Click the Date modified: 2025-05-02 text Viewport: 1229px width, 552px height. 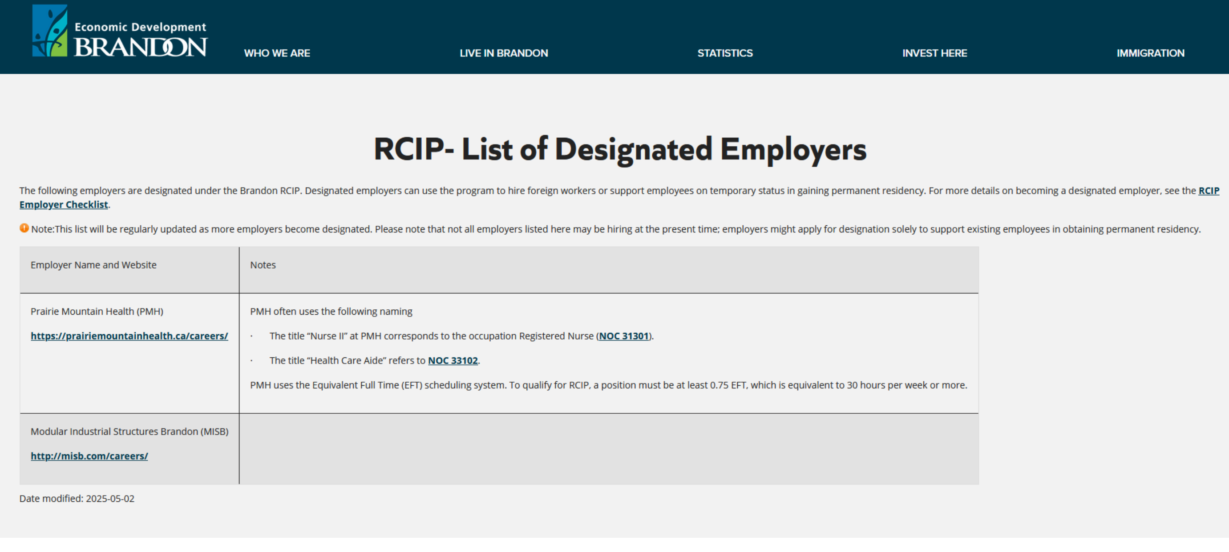point(77,498)
